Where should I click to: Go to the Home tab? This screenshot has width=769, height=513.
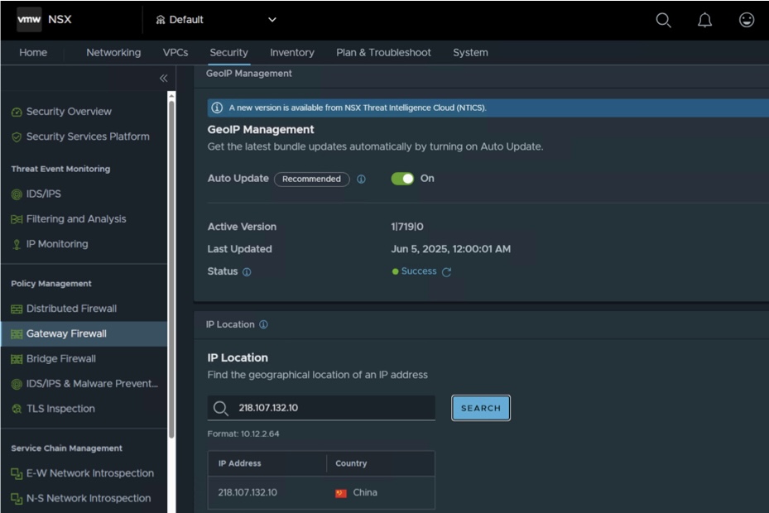point(33,52)
